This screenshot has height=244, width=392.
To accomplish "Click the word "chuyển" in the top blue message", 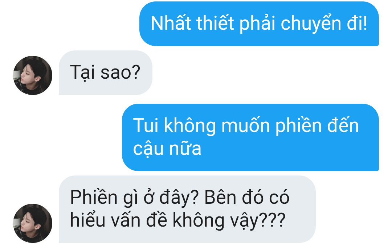I will [x=311, y=24].
